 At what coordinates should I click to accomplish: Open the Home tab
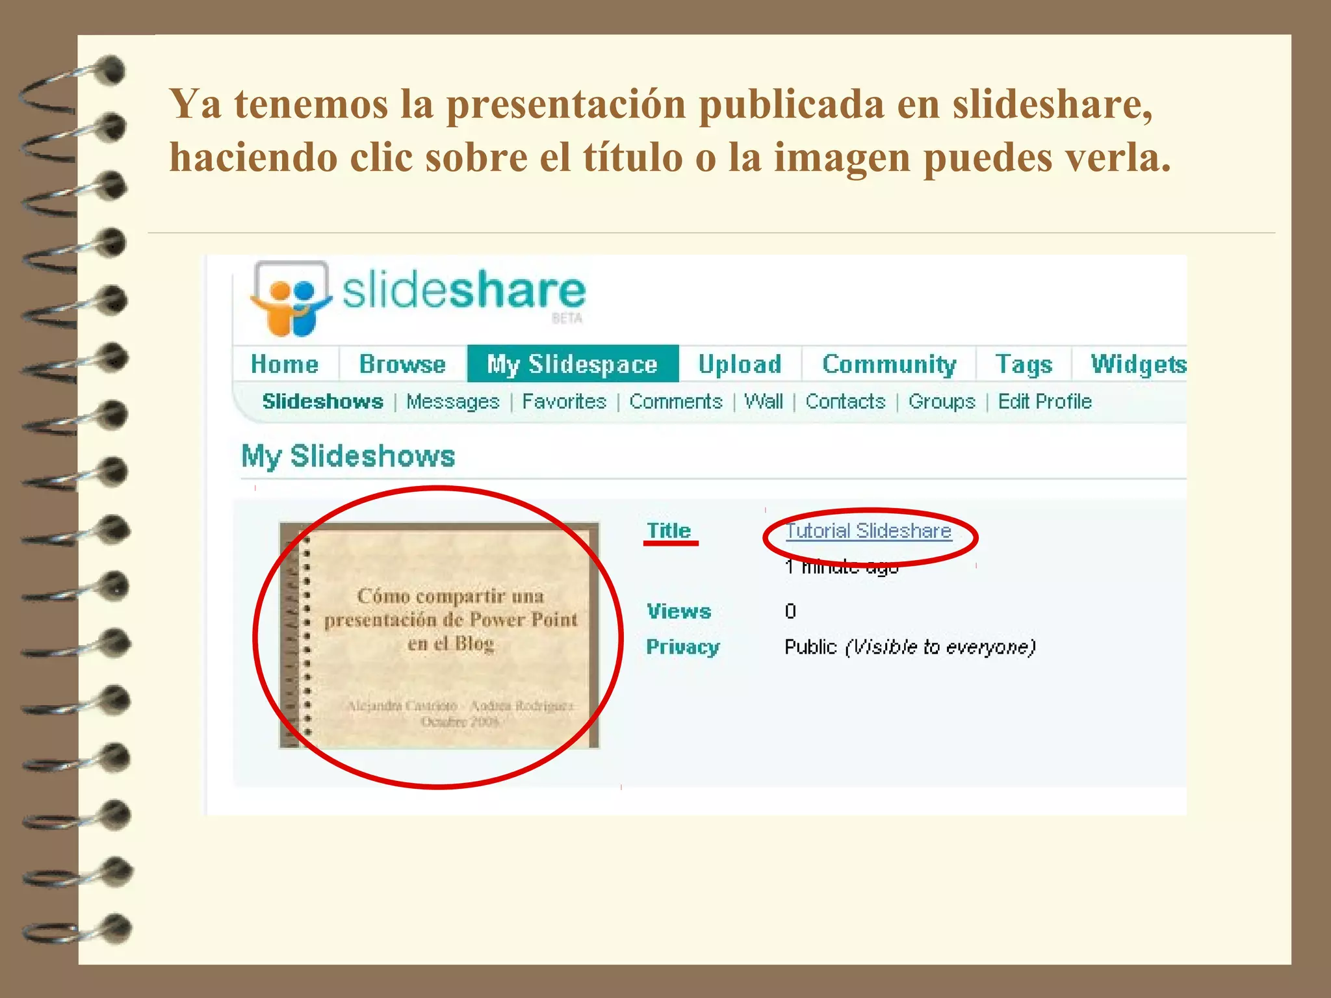click(x=285, y=364)
